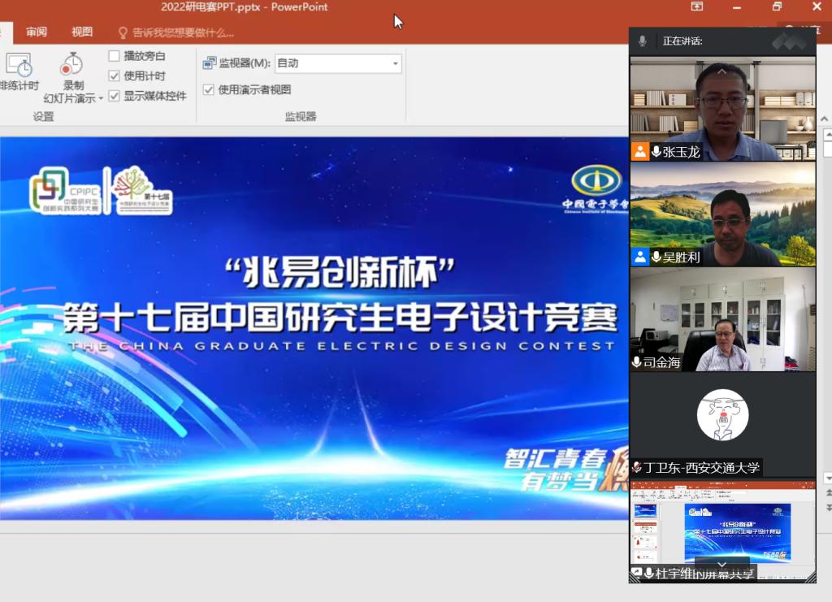Start 排练计时 rehearse timings

click(x=19, y=71)
